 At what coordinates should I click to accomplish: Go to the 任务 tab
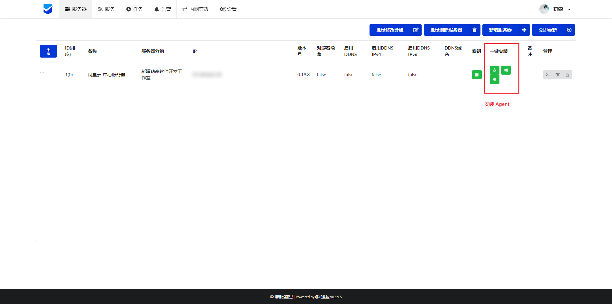(134, 9)
